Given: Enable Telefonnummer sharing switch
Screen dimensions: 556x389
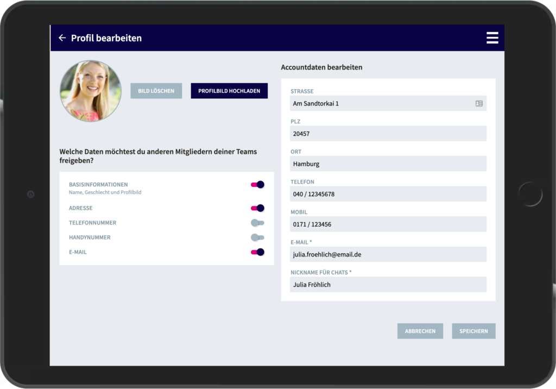Looking at the screenshot, I should point(257,223).
